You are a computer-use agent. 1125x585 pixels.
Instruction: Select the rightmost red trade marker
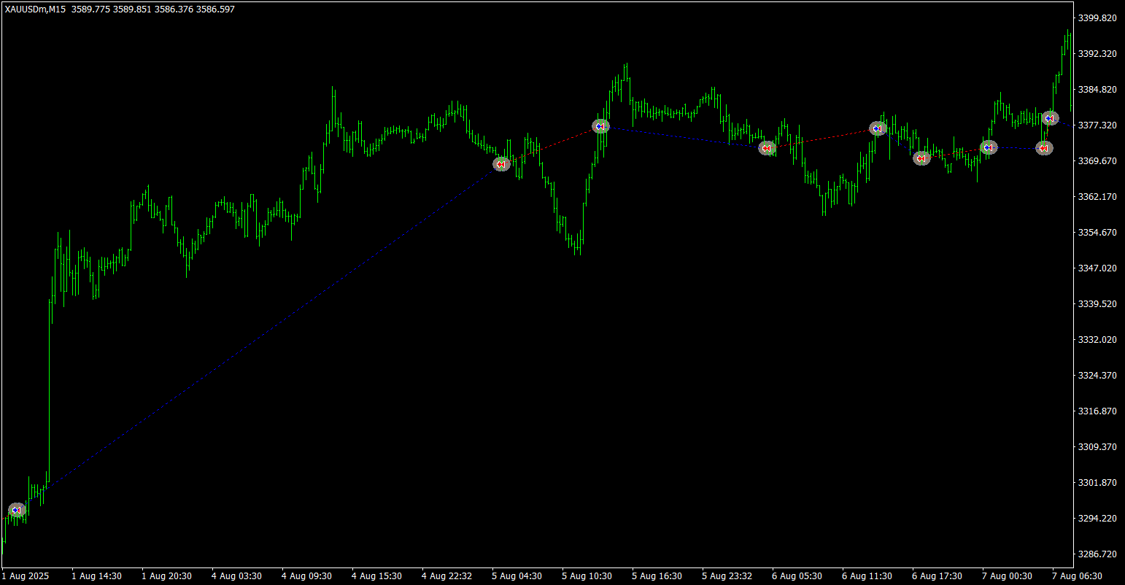click(x=1044, y=148)
